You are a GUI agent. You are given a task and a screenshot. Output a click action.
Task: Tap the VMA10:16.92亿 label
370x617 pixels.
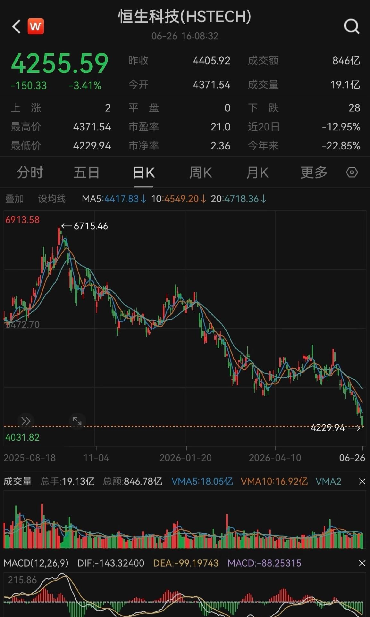[x=274, y=481]
